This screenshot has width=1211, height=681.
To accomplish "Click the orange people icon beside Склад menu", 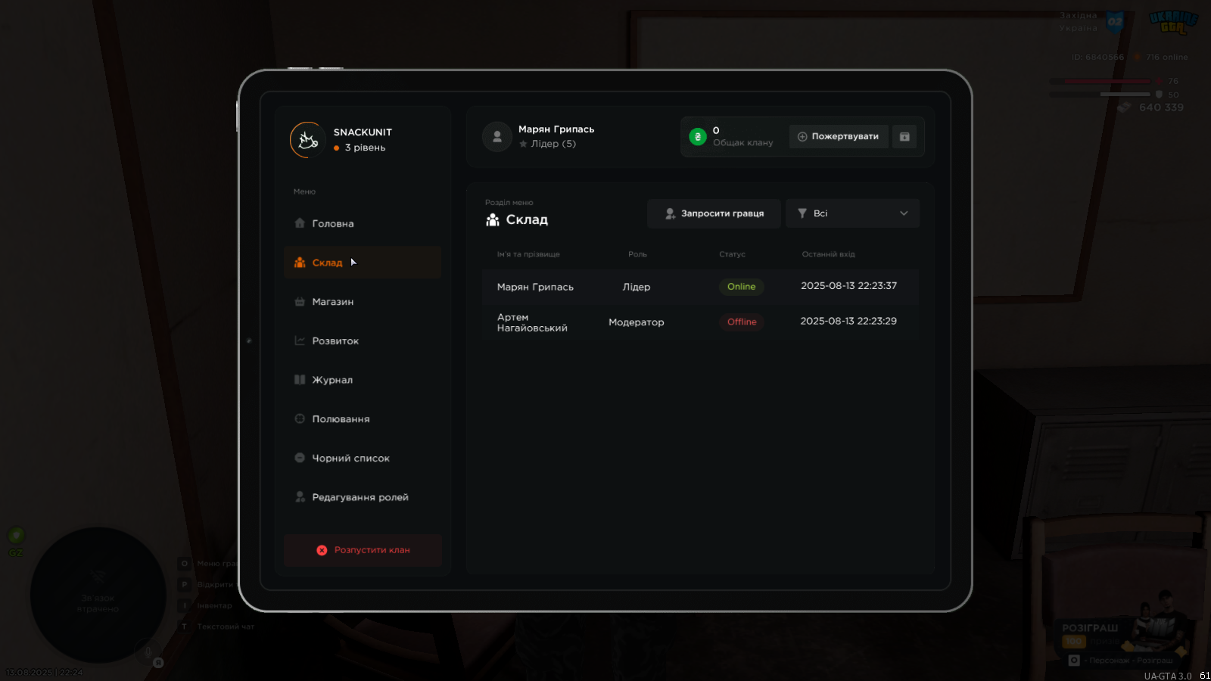I will tap(300, 263).
